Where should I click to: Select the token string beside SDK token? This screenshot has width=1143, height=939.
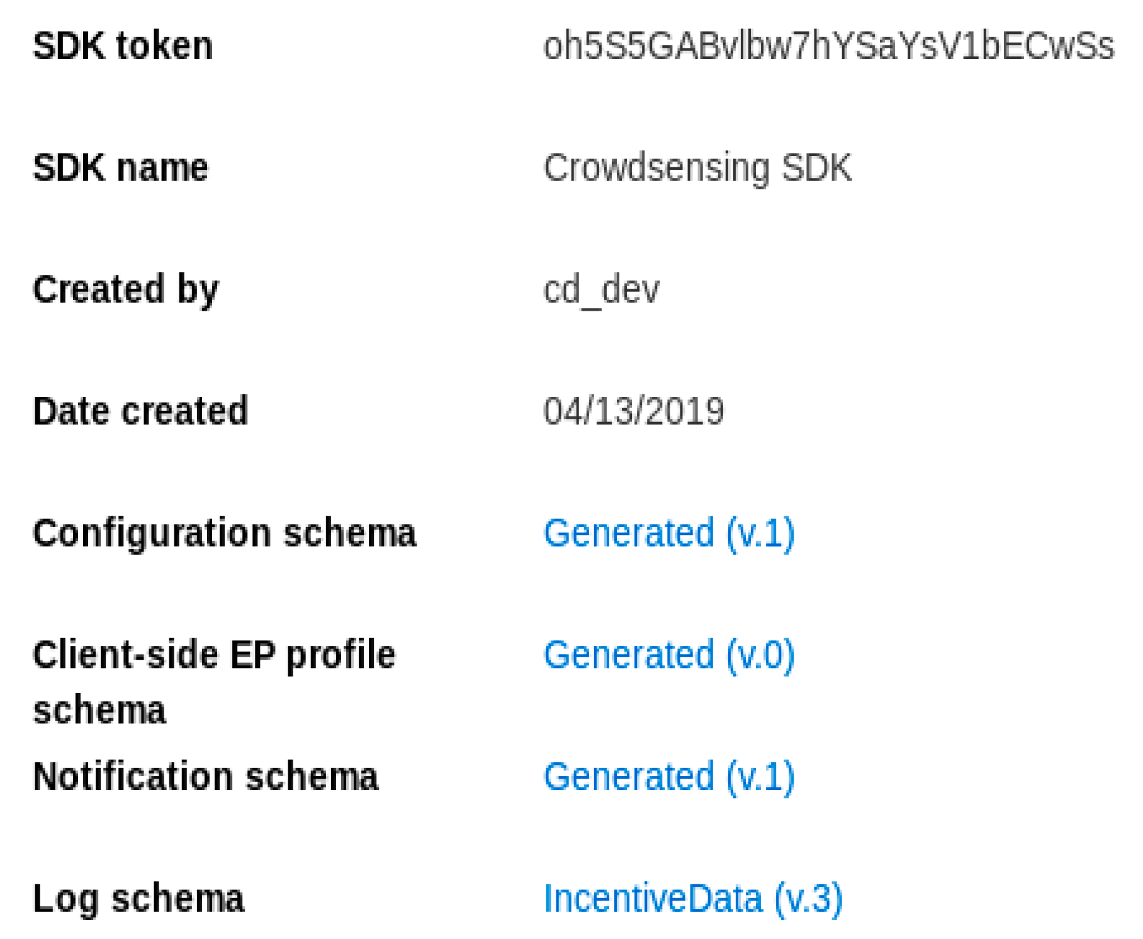click(x=828, y=47)
